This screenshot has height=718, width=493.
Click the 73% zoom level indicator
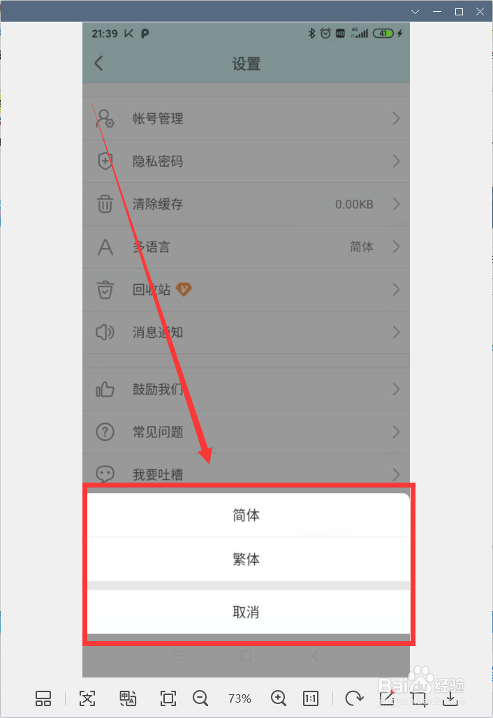pos(240,698)
